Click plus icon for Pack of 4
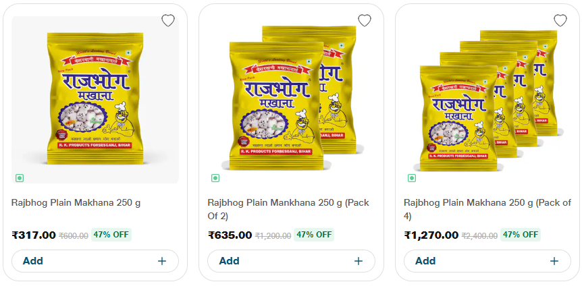This screenshot has height=286, width=582. coord(554,261)
